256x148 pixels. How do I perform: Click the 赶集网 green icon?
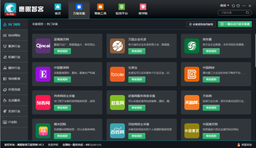click(x=117, y=102)
